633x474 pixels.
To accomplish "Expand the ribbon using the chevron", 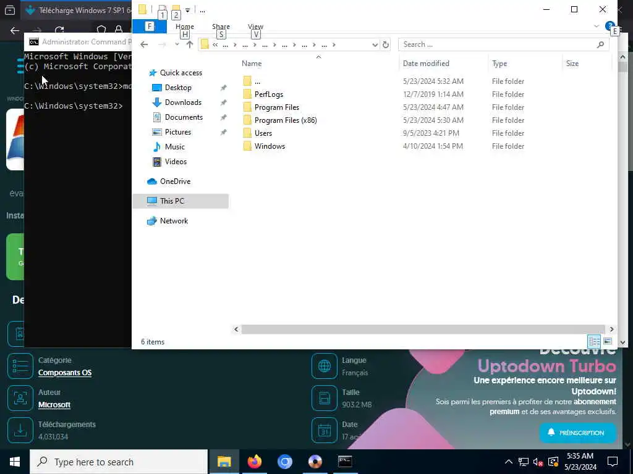I will point(597,26).
